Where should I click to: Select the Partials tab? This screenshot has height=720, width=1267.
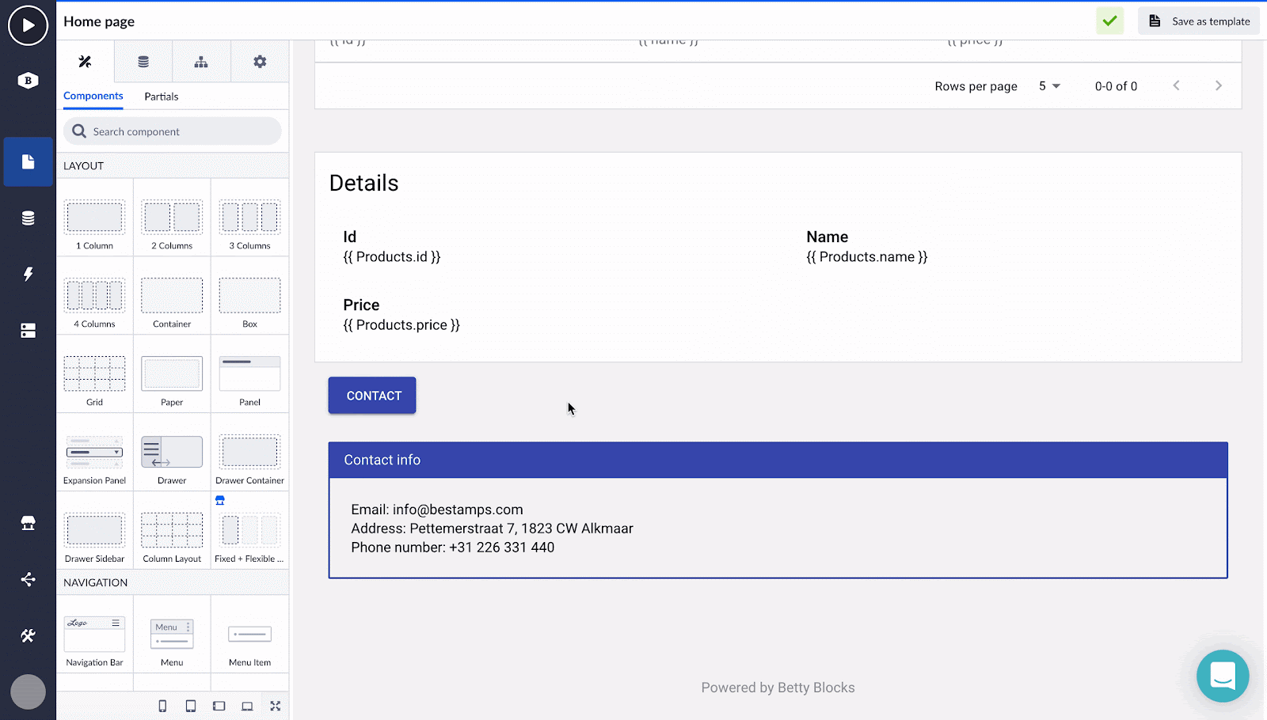click(x=161, y=97)
